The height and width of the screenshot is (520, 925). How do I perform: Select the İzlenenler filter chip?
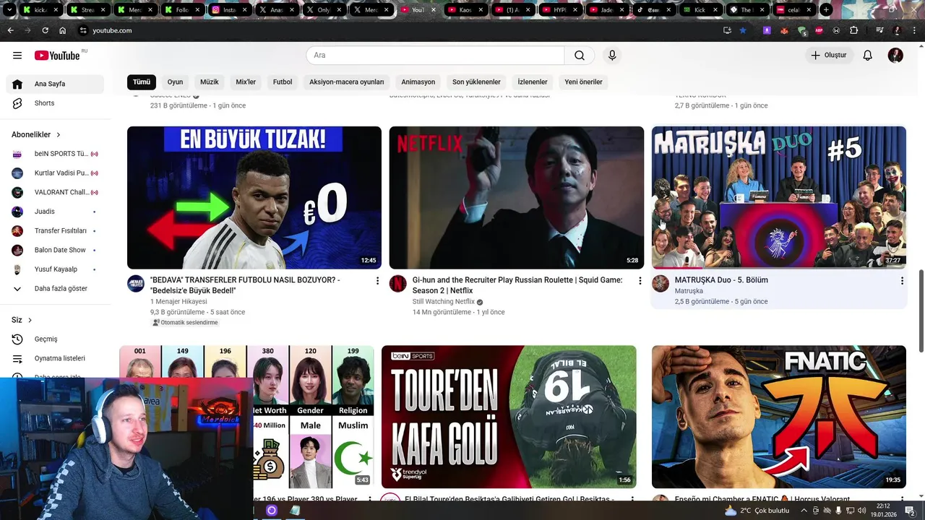coord(533,82)
